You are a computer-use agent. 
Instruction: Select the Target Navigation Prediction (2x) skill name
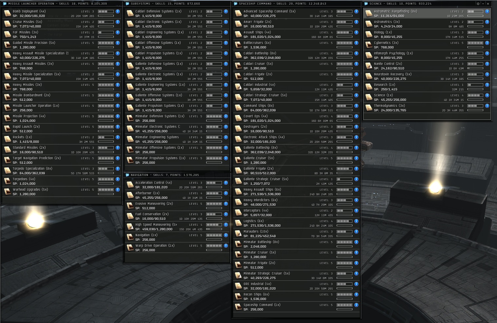pos(37,158)
